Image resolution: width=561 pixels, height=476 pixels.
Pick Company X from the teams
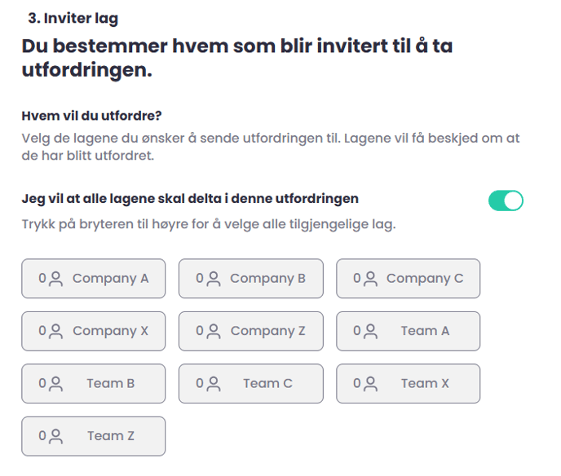point(94,331)
